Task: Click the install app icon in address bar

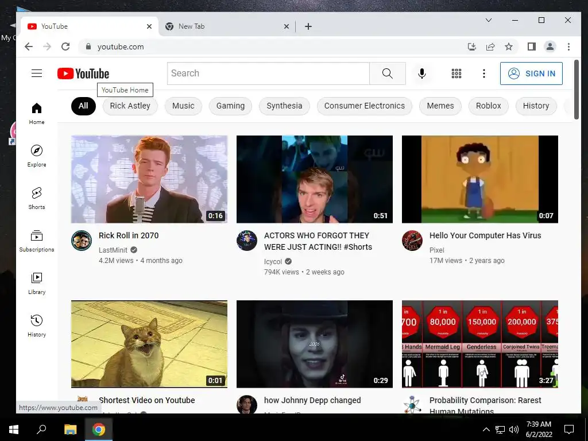Action: pyautogui.click(x=472, y=47)
